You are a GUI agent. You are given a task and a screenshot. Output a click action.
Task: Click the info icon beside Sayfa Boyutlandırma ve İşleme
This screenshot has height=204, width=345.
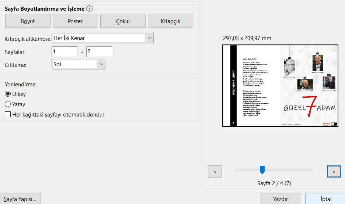click(x=89, y=8)
